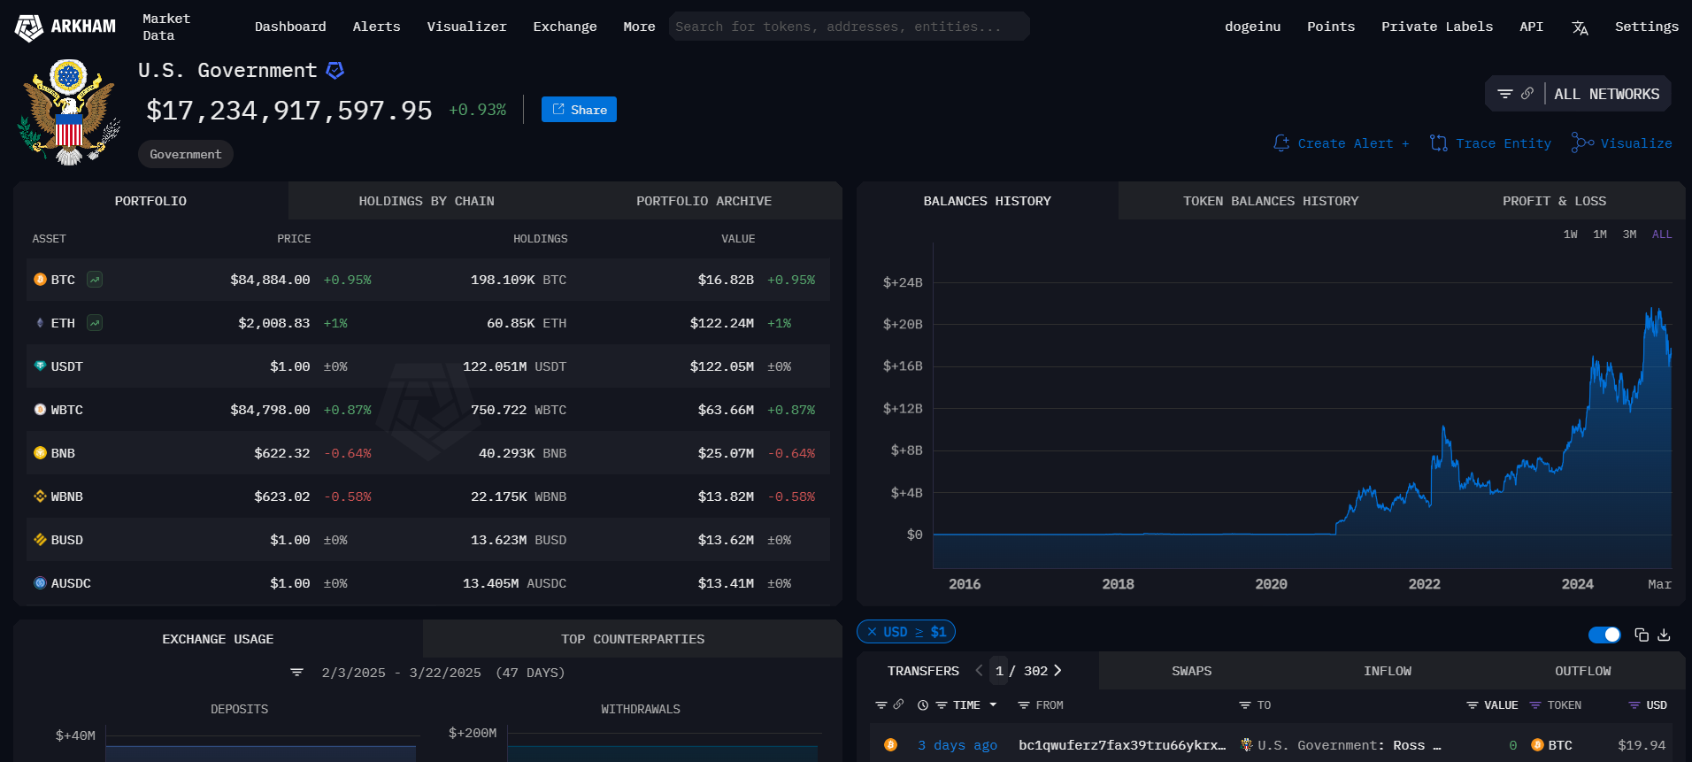Switch to the Outflow tab
The image size is (1692, 762).
[1582, 671]
